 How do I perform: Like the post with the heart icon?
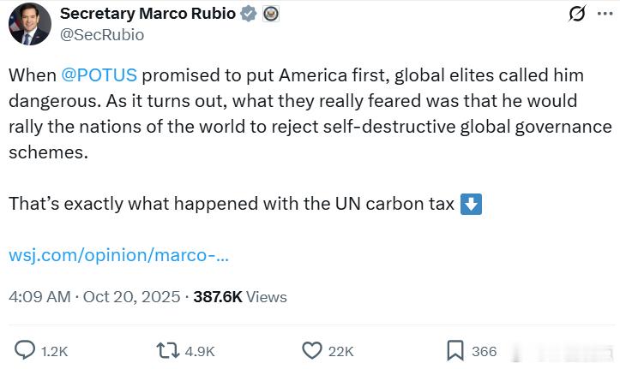point(311,350)
